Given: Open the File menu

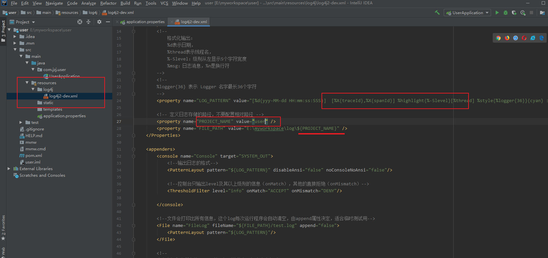Looking at the screenshot, I should pyautogui.click(x=14, y=3).
